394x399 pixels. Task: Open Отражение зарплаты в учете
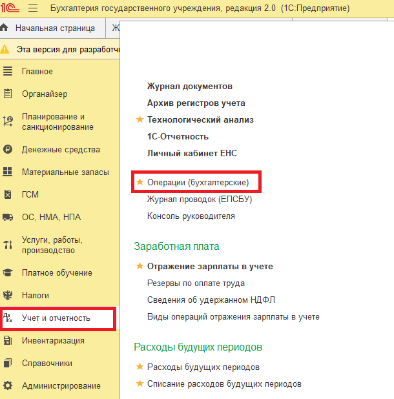pyautogui.click(x=210, y=267)
